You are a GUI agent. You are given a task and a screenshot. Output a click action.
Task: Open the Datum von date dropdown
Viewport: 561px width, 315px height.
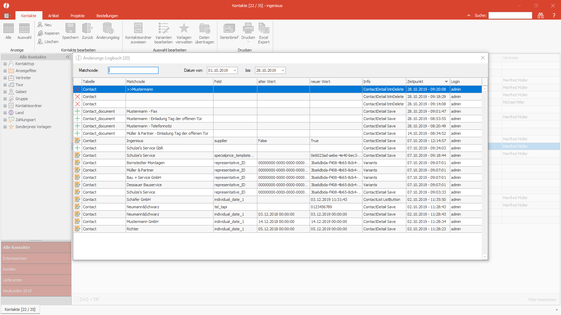pos(235,70)
